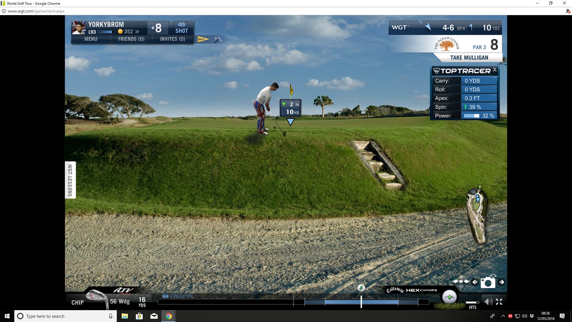572x322 pixels.
Task: Close the Toptracer panel
Action: click(x=495, y=69)
